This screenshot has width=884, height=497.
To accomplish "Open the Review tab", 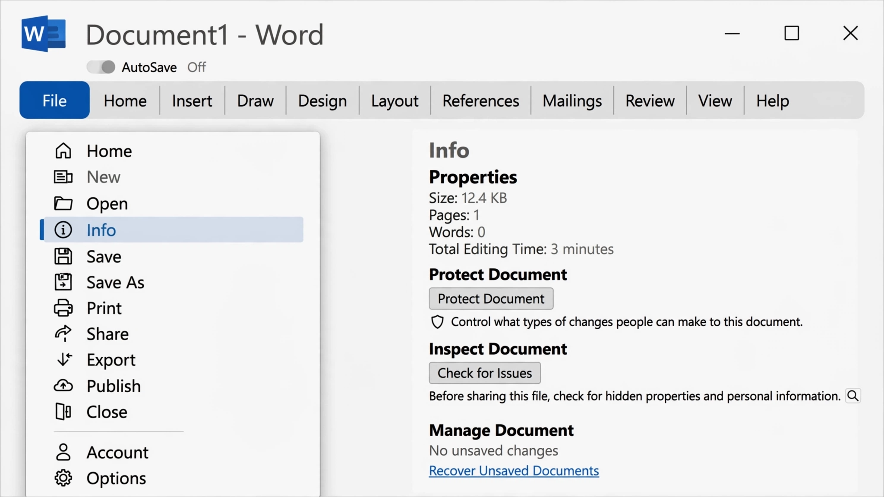I will pyautogui.click(x=650, y=101).
